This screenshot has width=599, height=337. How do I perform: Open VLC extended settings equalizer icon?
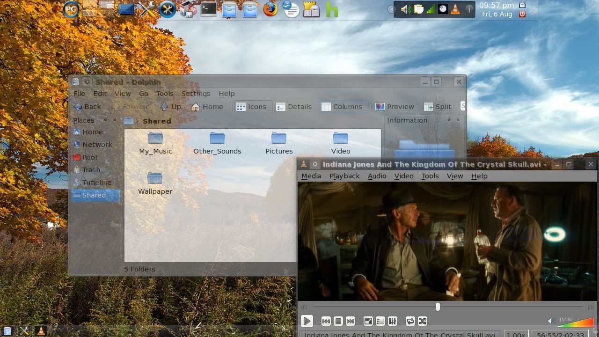pyautogui.click(x=393, y=321)
